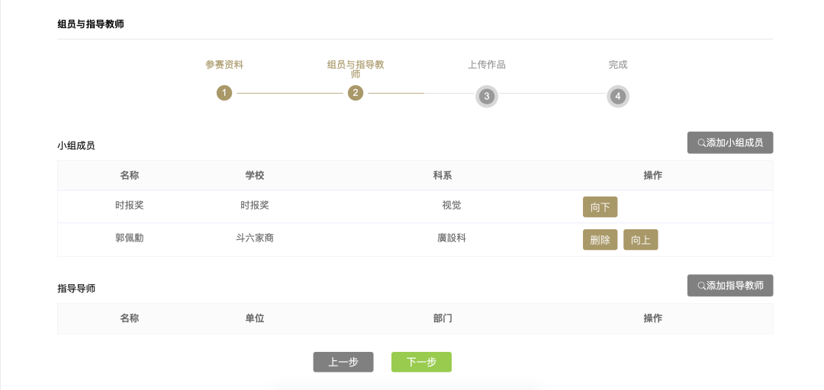Click the 部门 column header
Screen dimensions: 824x390
(x=443, y=318)
